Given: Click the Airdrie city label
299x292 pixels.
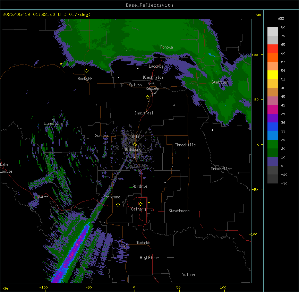Looking at the screenshot, I should click(140, 186).
